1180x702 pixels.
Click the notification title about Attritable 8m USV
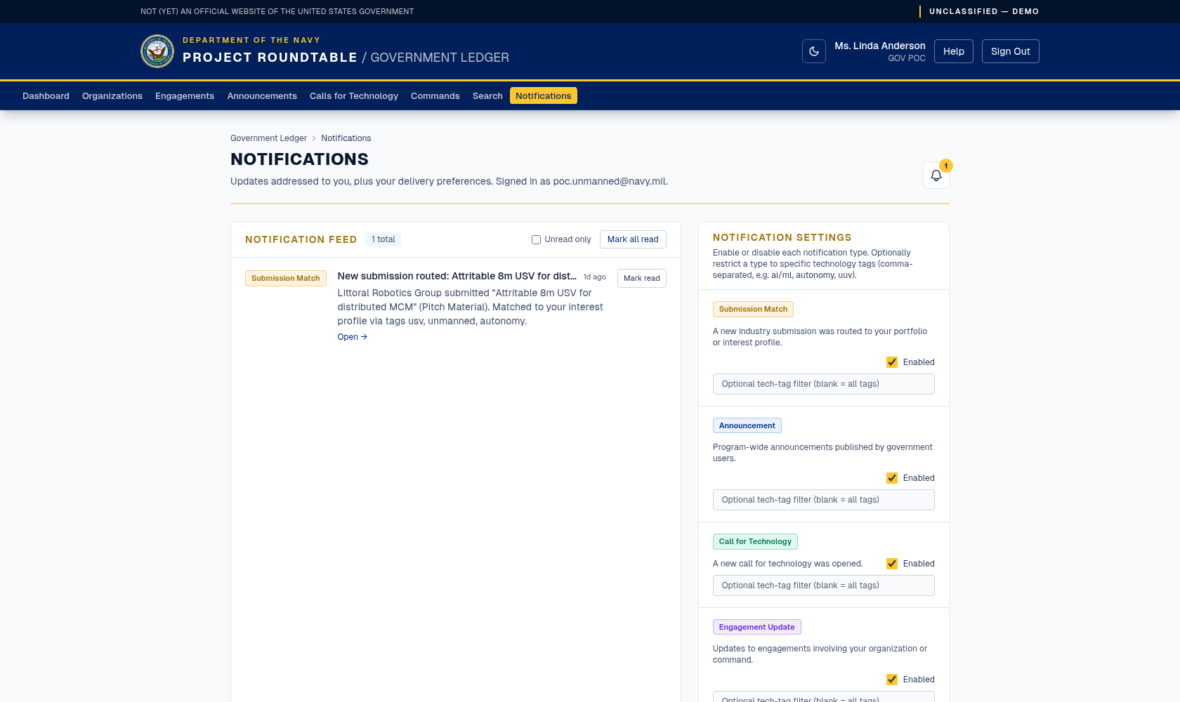[457, 277]
